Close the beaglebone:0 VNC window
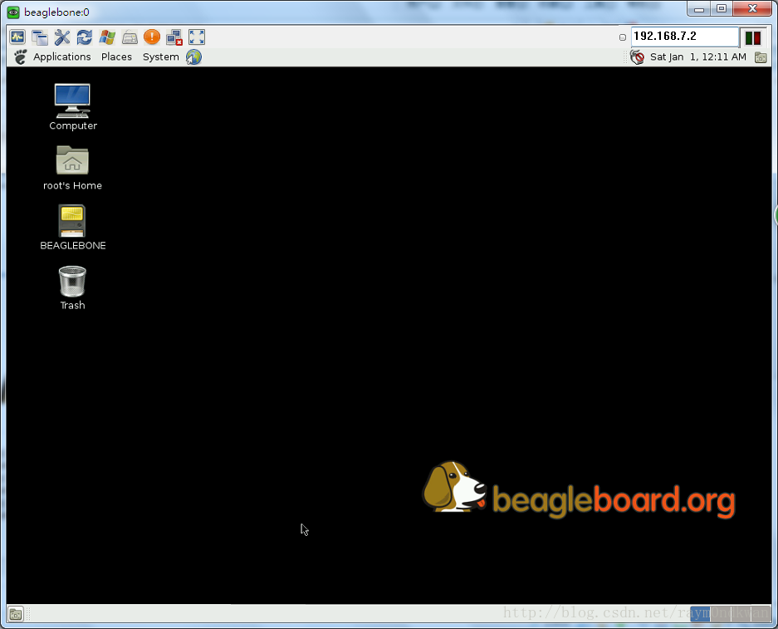Screen dimensions: 778x629 point(752,9)
